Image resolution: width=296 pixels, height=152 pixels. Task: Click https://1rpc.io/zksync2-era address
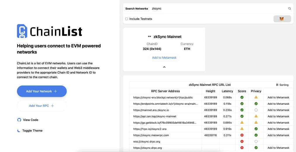pyautogui.click(x=150, y=129)
